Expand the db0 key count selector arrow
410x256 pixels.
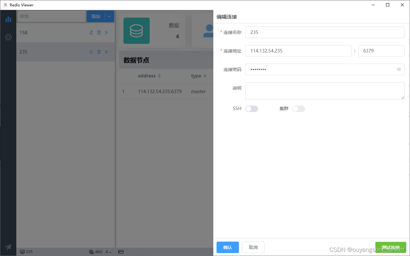click(x=110, y=252)
